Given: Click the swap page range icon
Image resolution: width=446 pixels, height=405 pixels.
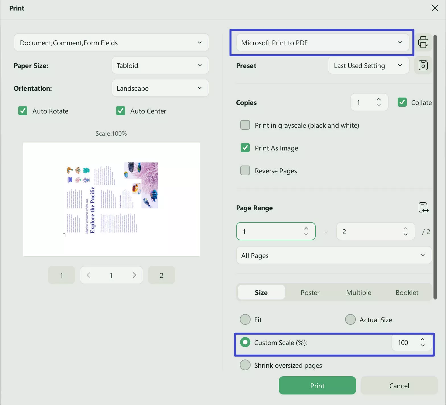Looking at the screenshot, I should pos(424,208).
